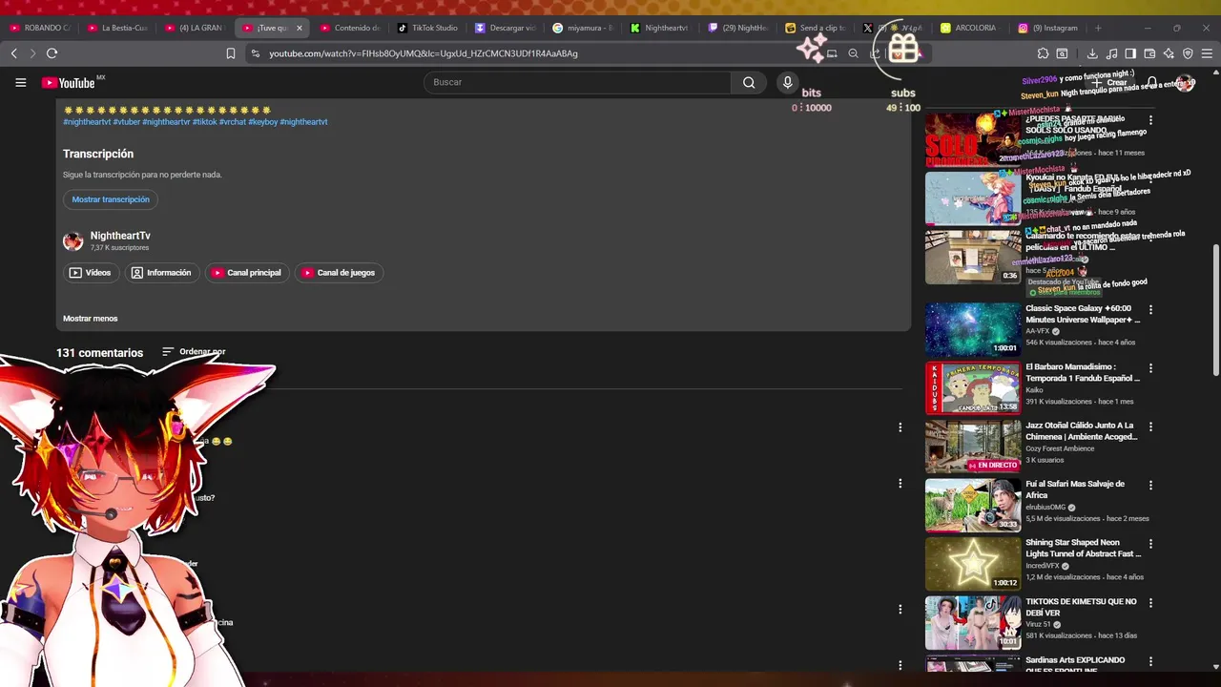The height and width of the screenshot is (687, 1221).
Task: Open YouTube notifications bell
Action: click(1152, 83)
